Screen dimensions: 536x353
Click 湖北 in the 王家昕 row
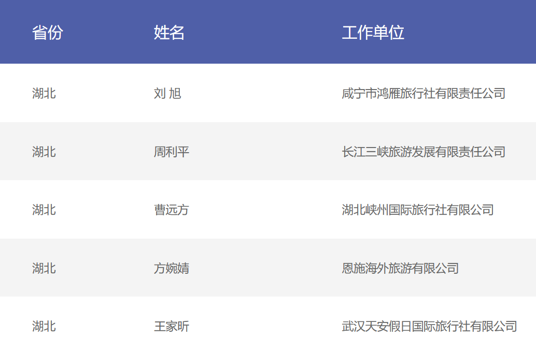[44, 326]
